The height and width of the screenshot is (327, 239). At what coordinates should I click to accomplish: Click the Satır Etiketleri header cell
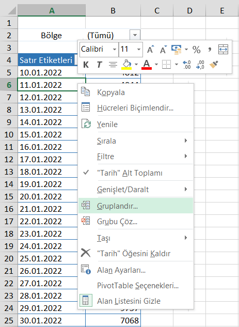[x=48, y=60]
